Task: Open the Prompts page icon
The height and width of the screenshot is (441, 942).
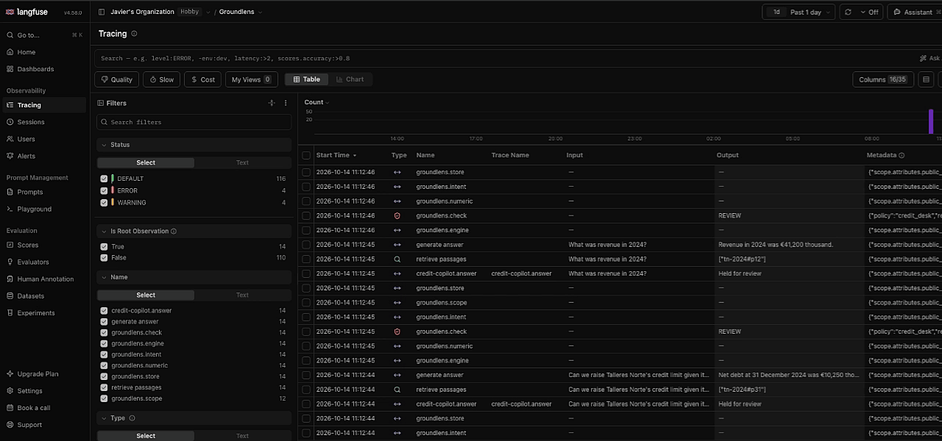Action: (x=10, y=192)
